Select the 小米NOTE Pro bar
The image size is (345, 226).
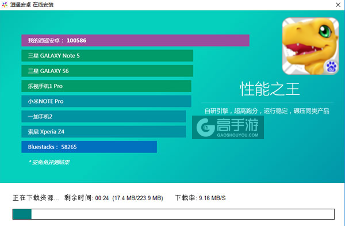[x=106, y=101]
